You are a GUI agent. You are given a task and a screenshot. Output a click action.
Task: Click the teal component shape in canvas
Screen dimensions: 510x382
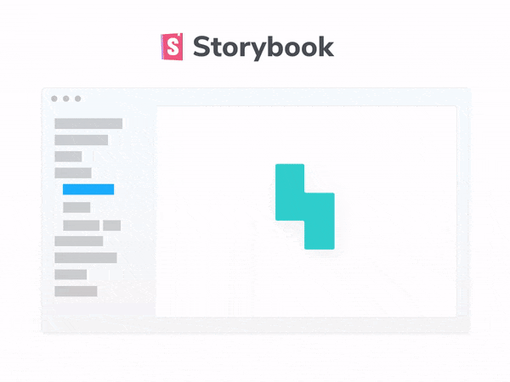click(x=305, y=206)
